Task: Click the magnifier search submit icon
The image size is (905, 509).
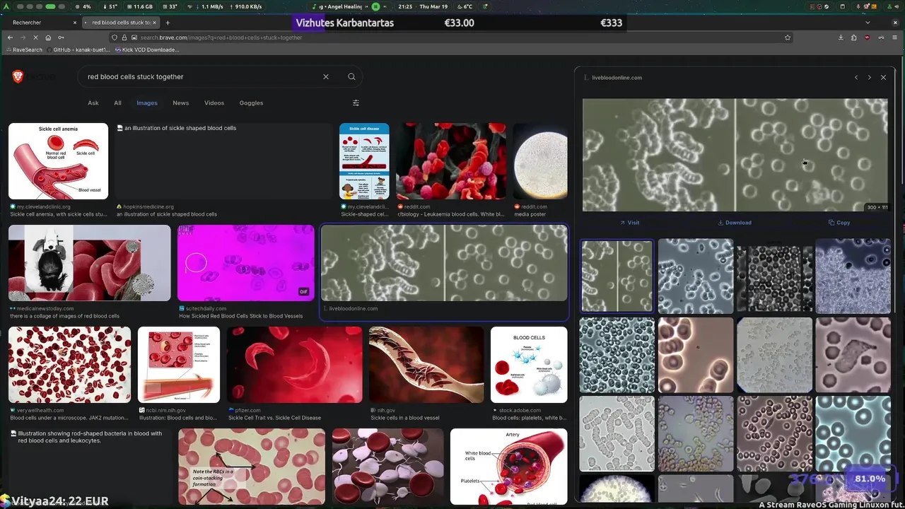Action: (351, 76)
